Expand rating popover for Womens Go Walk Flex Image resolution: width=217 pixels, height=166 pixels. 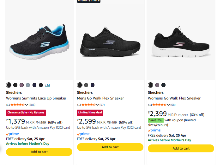168,105
